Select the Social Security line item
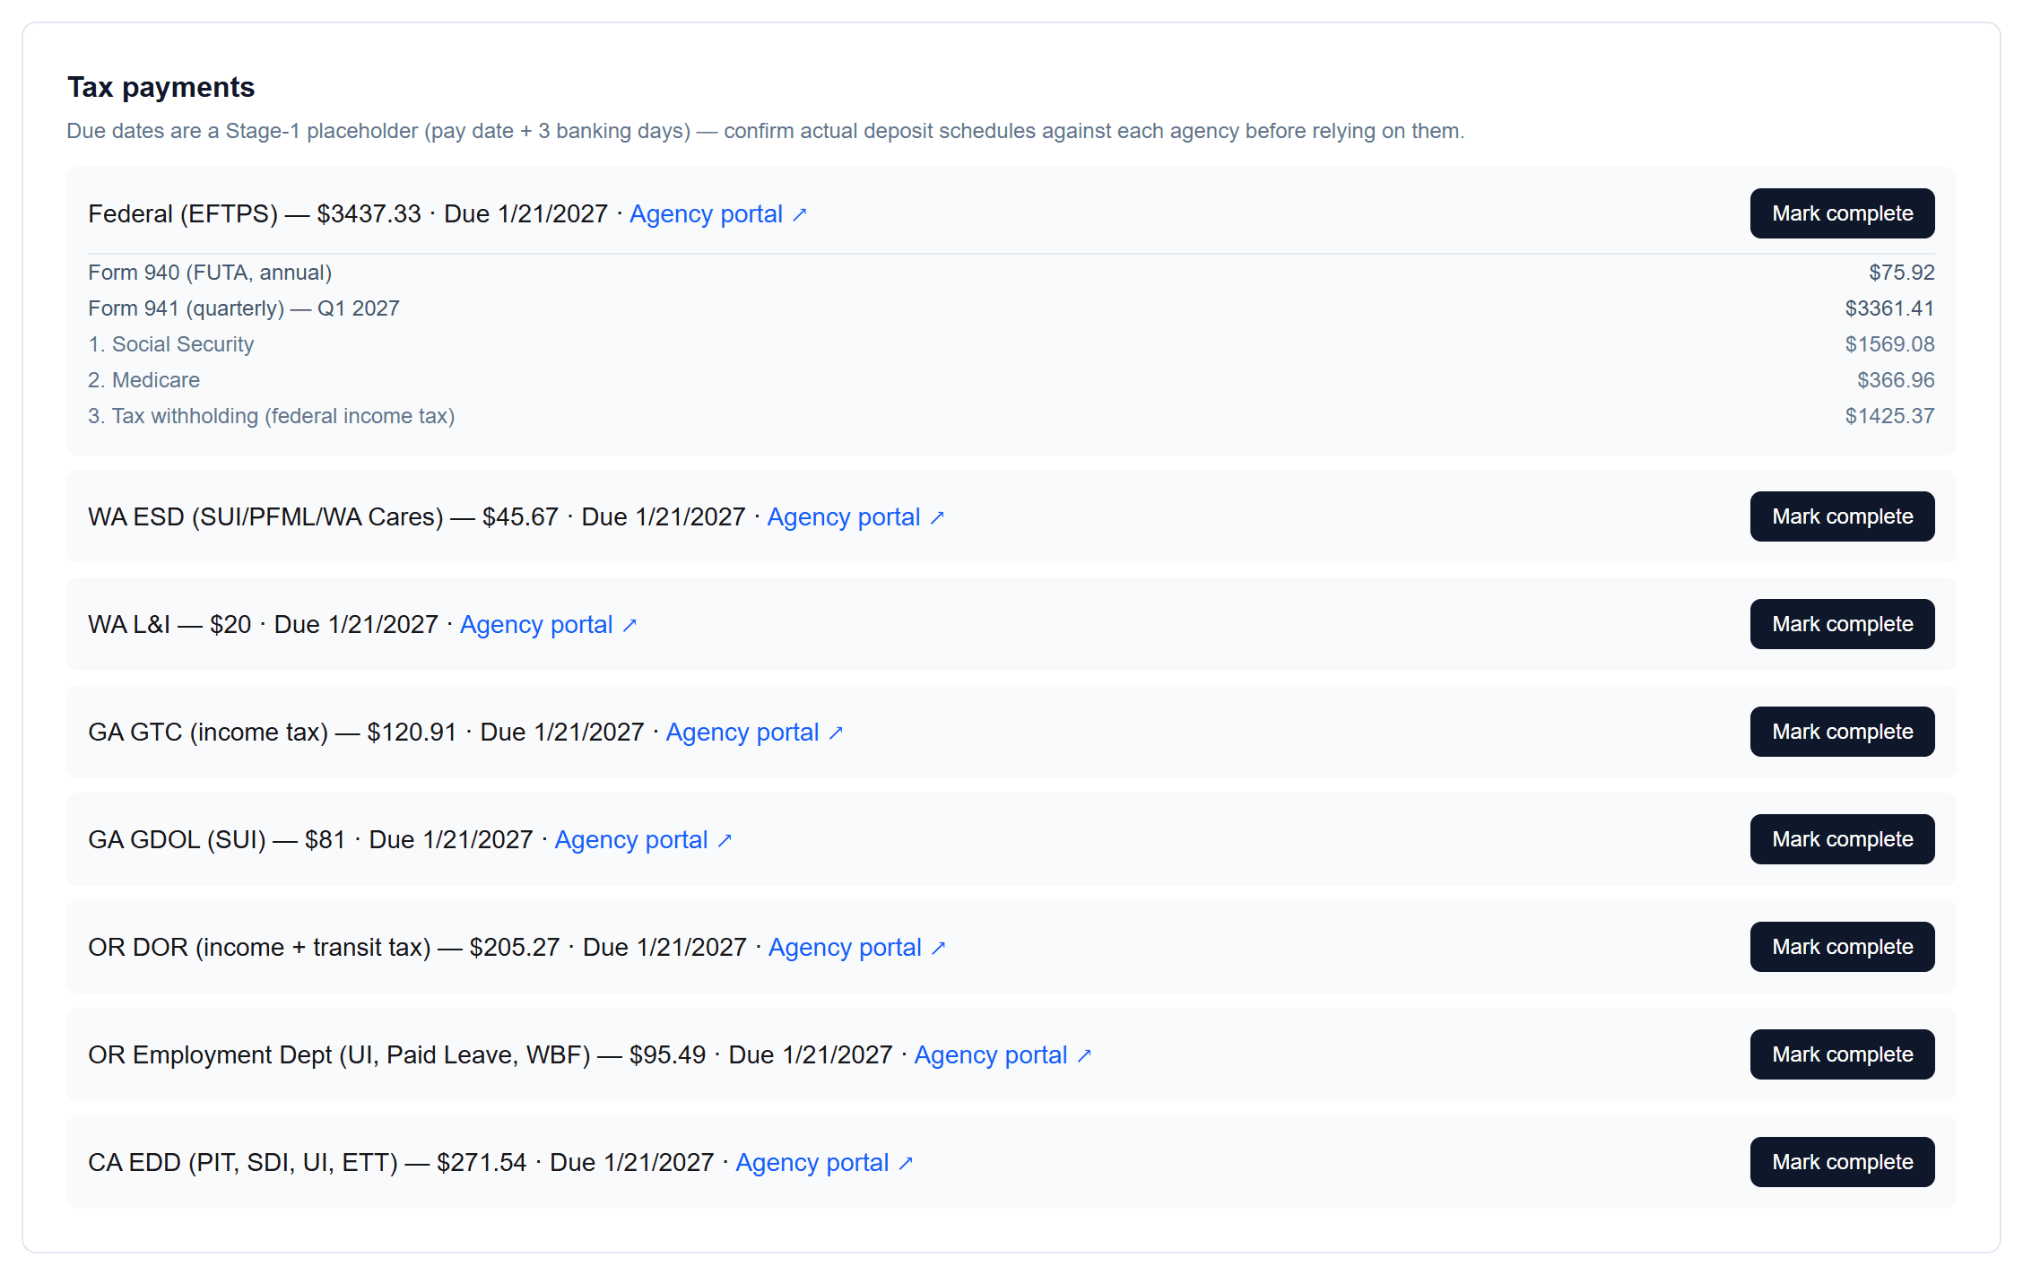Image resolution: width=2023 pixels, height=1275 pixels. point(1011,344)
